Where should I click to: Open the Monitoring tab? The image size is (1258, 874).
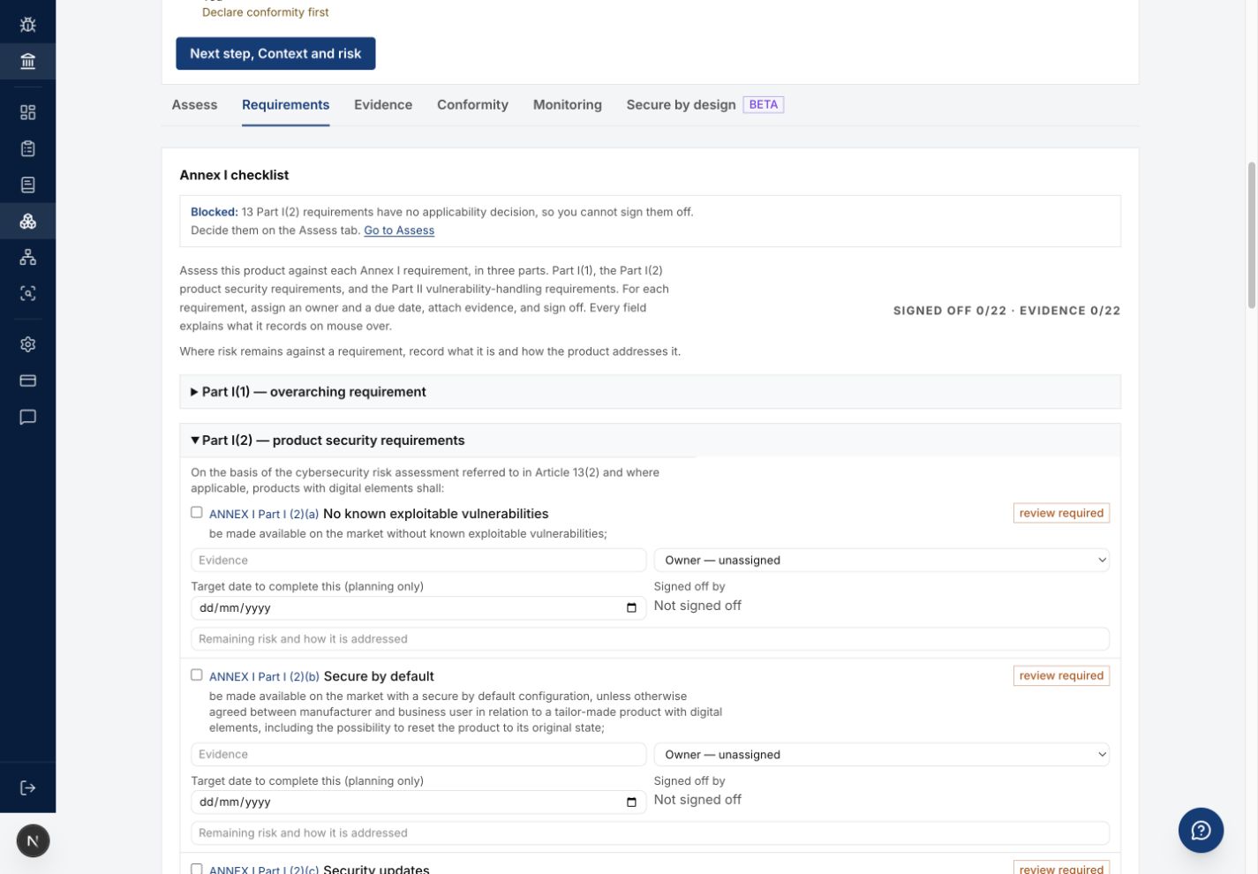point(567,104)
